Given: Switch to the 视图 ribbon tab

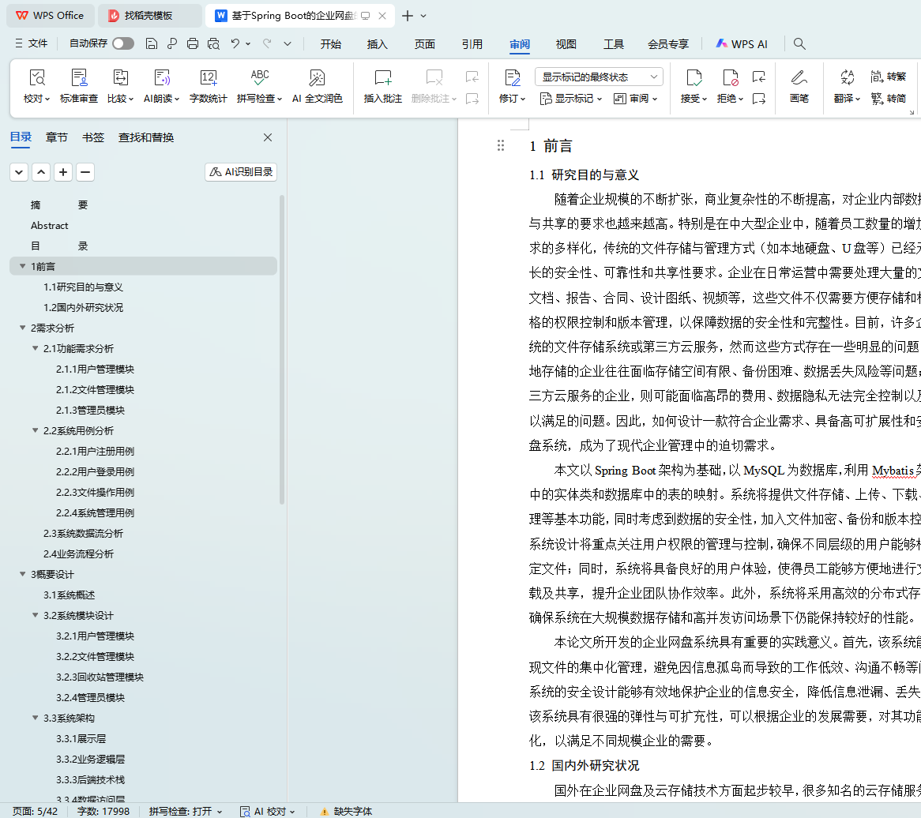Looking at the screenshot, I should click(x=566, y=44).
